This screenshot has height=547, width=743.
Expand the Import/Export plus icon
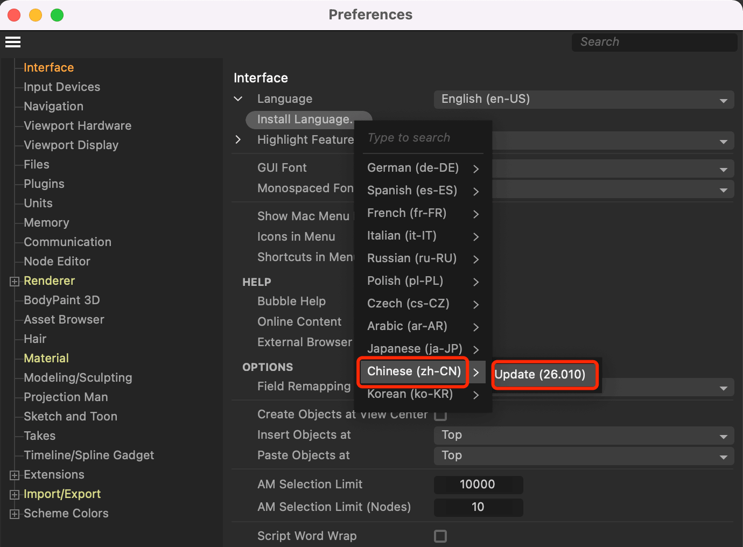tap(15, 495)
